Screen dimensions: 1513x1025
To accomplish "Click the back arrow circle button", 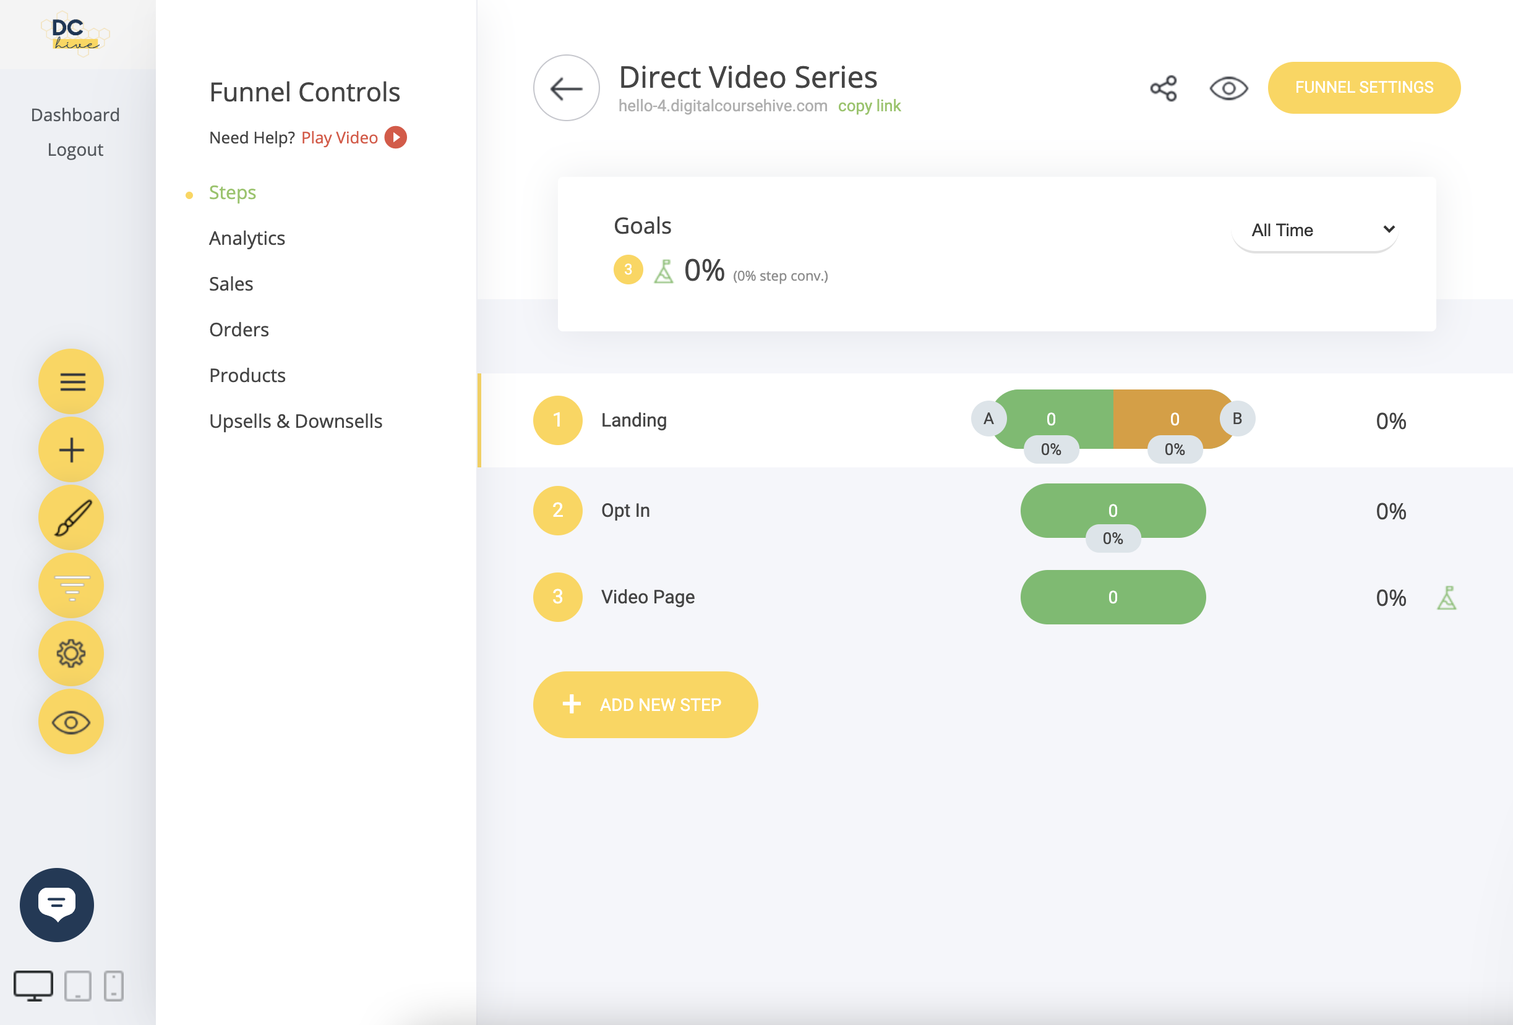I will pyautogui.click(x=566, y=88).
